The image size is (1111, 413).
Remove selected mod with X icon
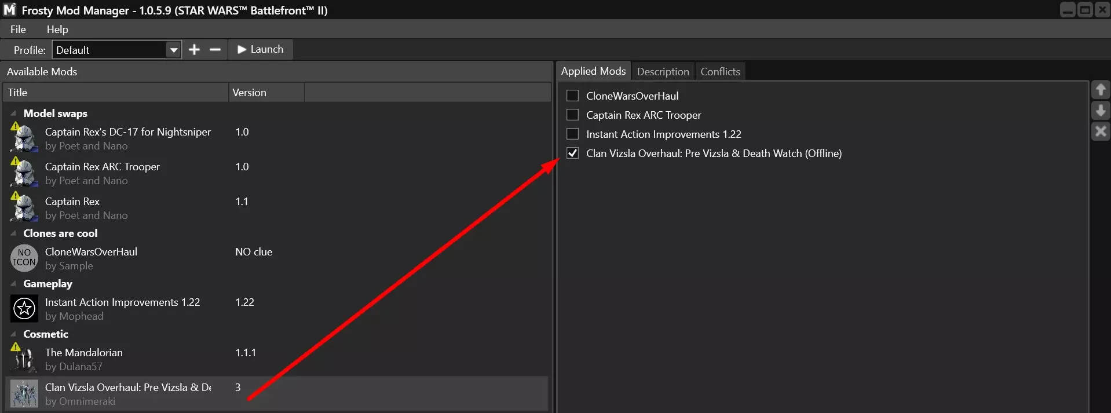pos(1101,131)
